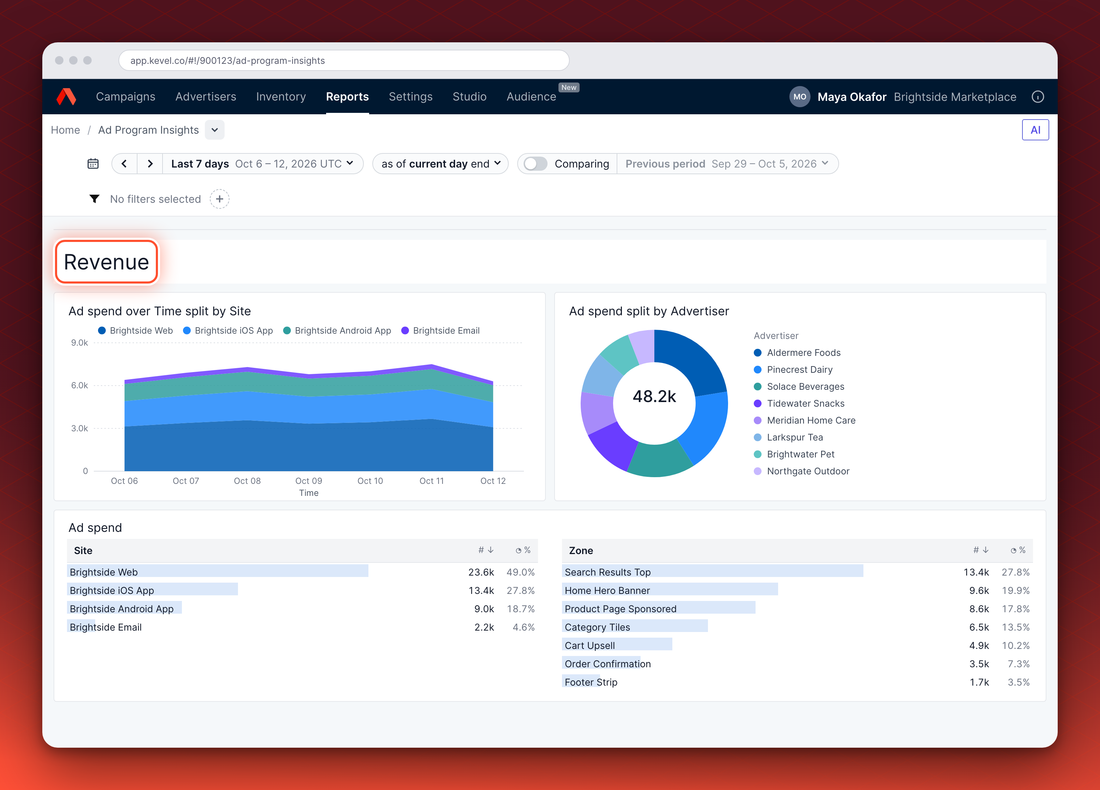Select the Search Results Top zone row
This screenshot has height=790, width=1100.
(x=797, y=572)
